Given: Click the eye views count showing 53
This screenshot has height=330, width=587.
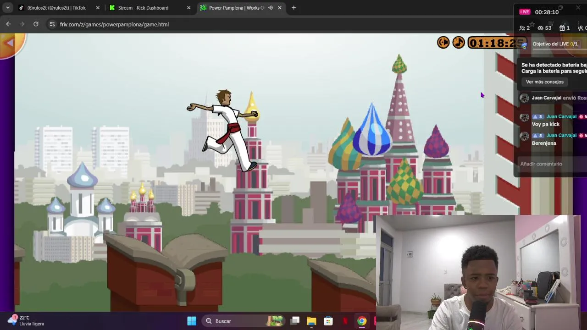Looking at the screenshot, I should [x=544, y=28].
